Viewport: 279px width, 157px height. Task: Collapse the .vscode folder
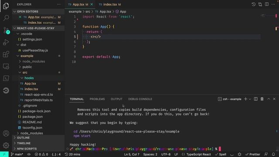click(38, 34)
